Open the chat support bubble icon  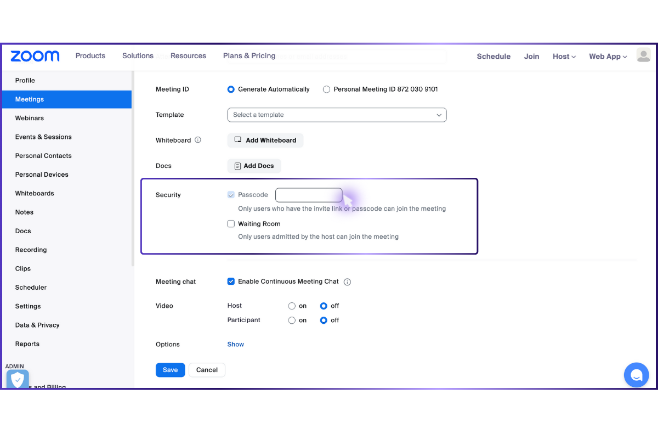[x=636, y=375]
